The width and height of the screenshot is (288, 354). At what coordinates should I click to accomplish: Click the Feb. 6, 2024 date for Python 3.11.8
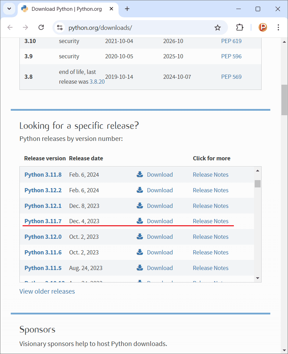84,175
